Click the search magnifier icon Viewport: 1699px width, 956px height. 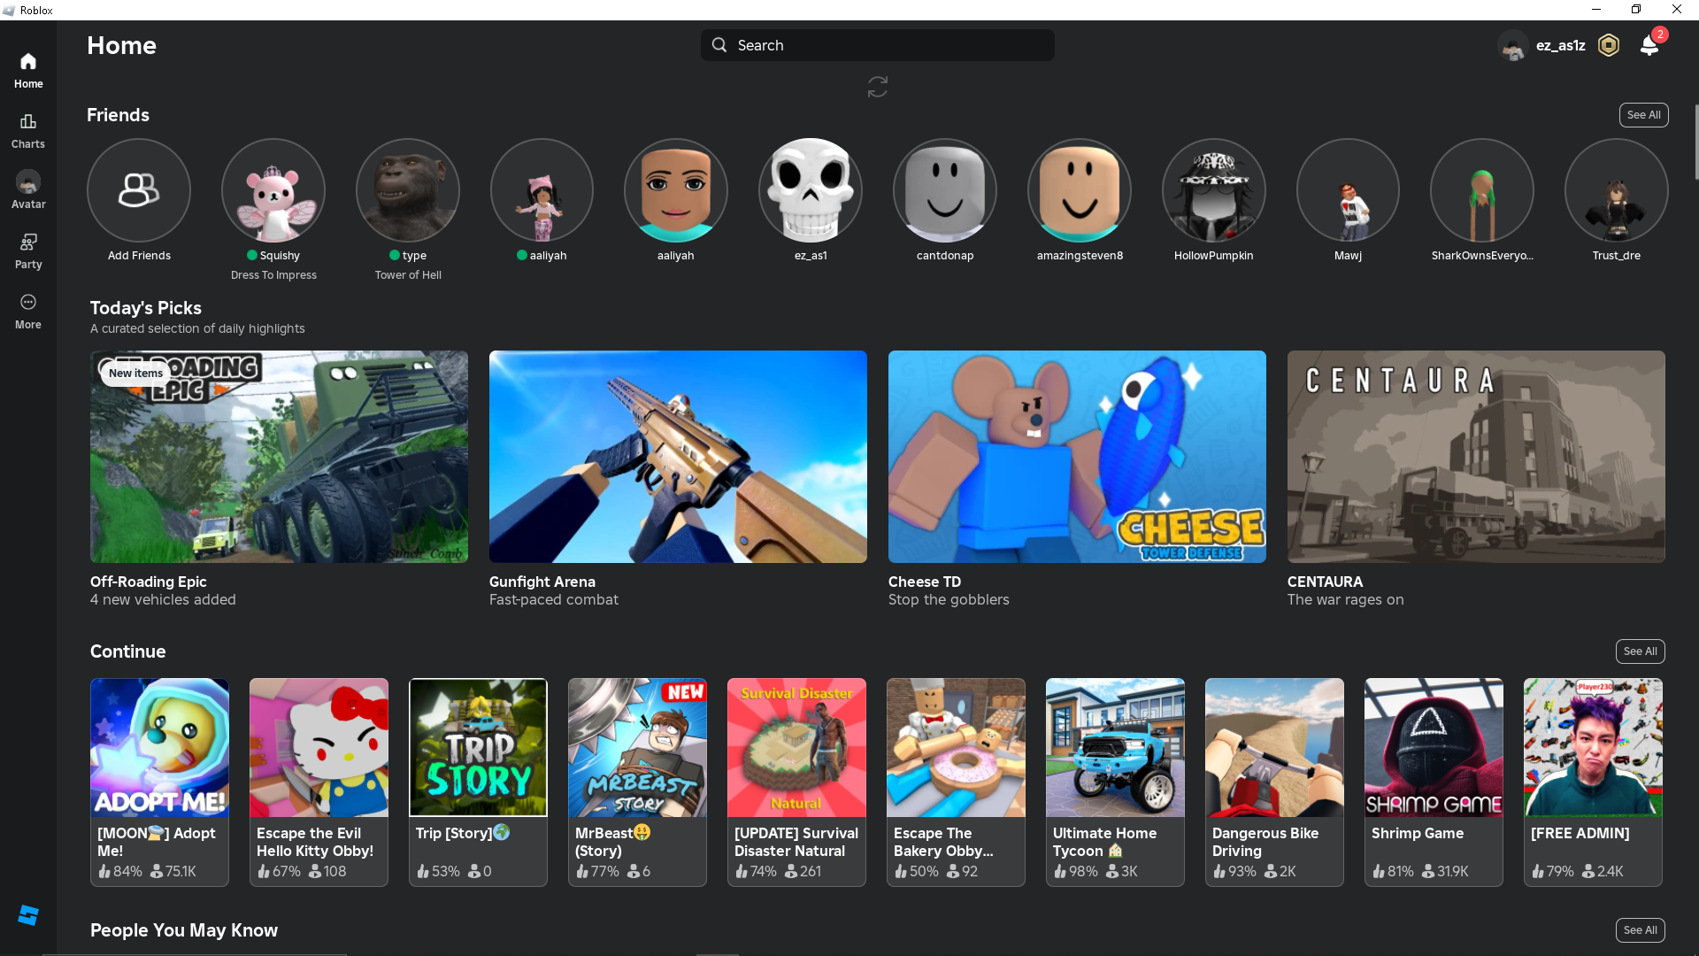pyautogui.click(x=719, y=45)
